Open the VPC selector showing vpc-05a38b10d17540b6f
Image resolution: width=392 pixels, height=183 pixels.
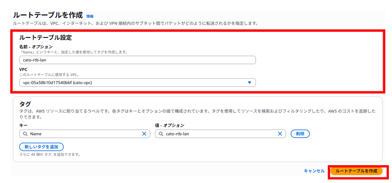point(134,82)
